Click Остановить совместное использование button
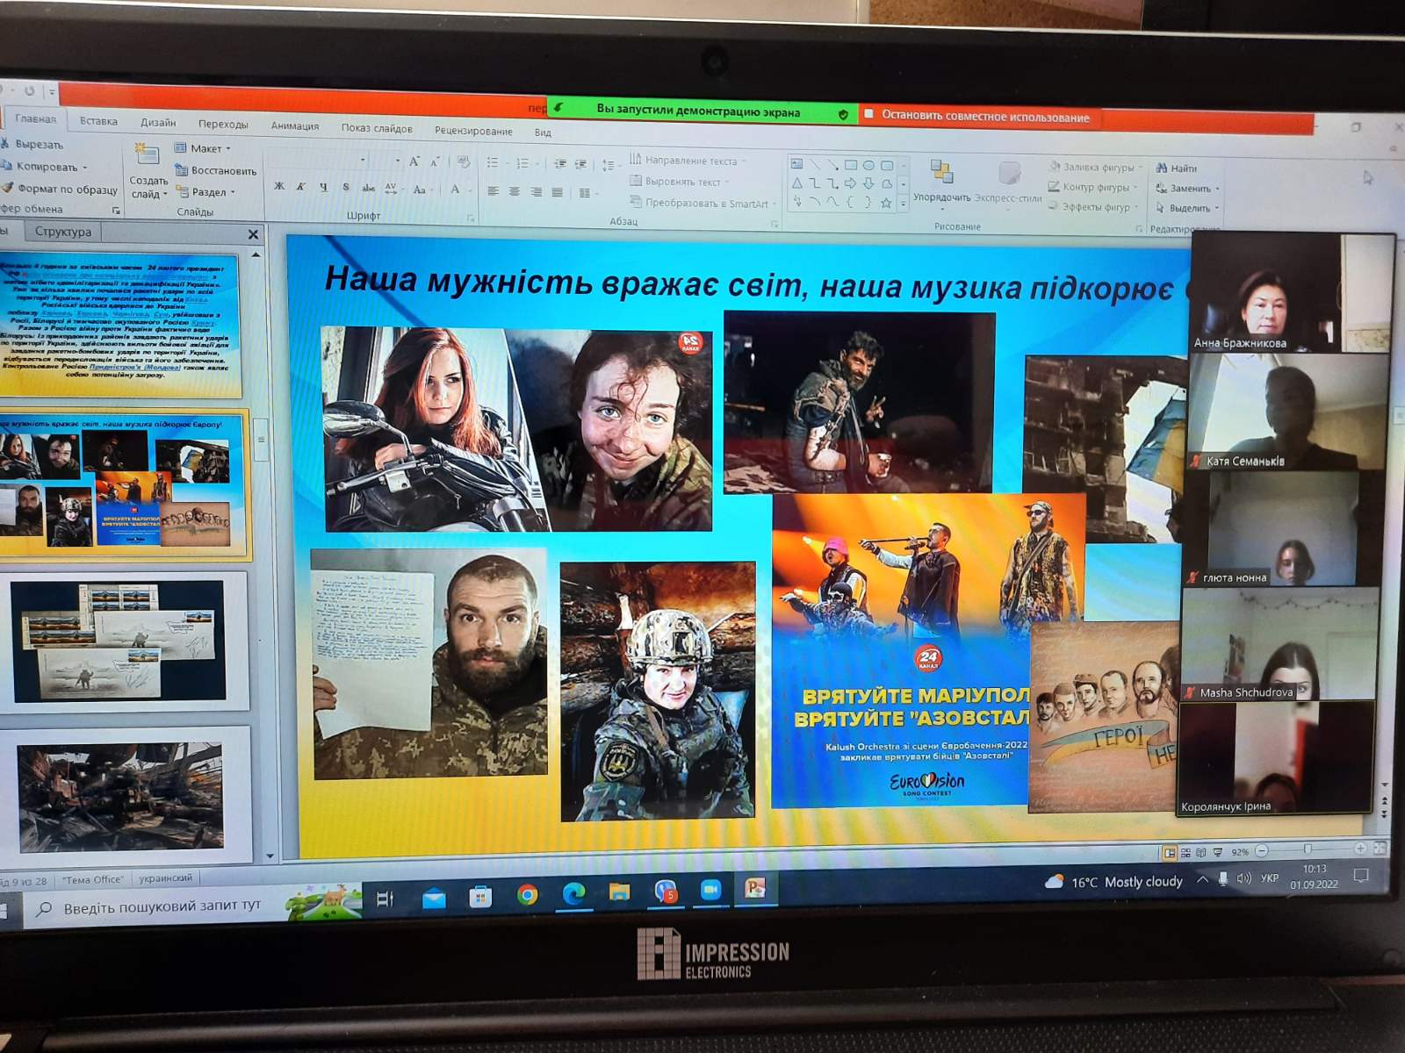 983,116
